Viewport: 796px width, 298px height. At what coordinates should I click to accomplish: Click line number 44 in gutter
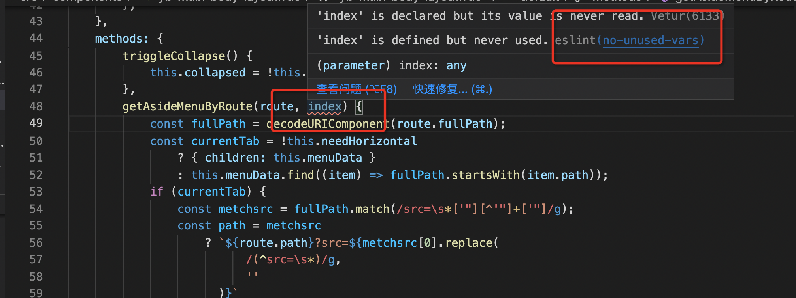36,38
